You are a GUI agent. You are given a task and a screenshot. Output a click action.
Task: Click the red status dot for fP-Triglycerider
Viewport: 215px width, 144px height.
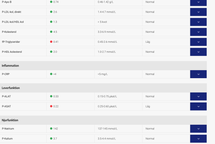click(x=51, y=42)
